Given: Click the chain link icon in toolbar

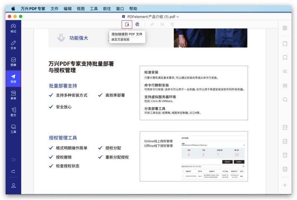Looking at the screenshot, I should (x=152, y=24).
